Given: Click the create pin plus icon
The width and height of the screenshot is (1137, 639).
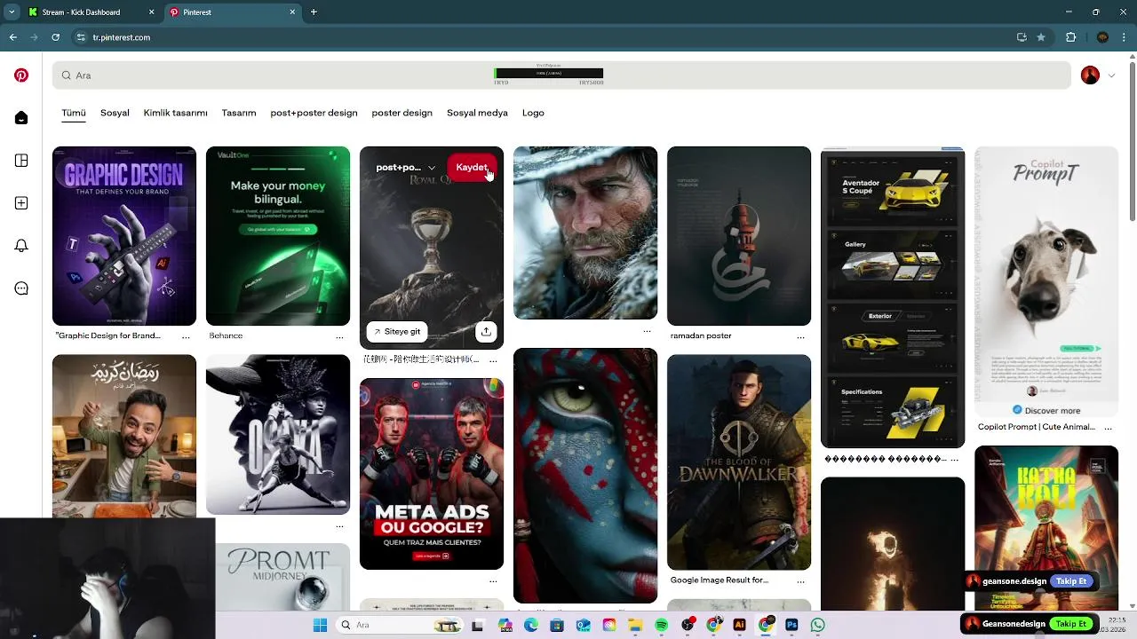Looking at the screenshot, I should [x=21, y=203].
